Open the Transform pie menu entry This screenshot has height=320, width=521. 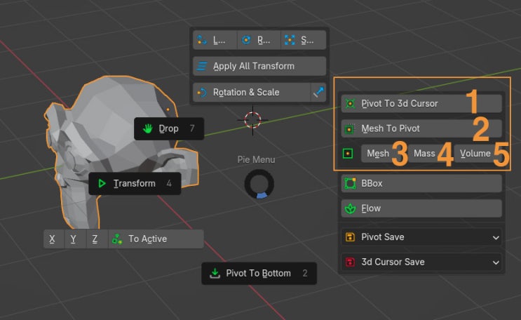tap(134, 184)
